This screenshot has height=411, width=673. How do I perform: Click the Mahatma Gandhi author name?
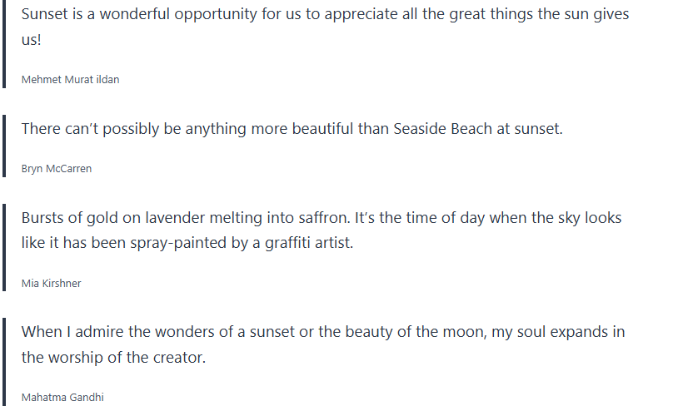(62, 398)
